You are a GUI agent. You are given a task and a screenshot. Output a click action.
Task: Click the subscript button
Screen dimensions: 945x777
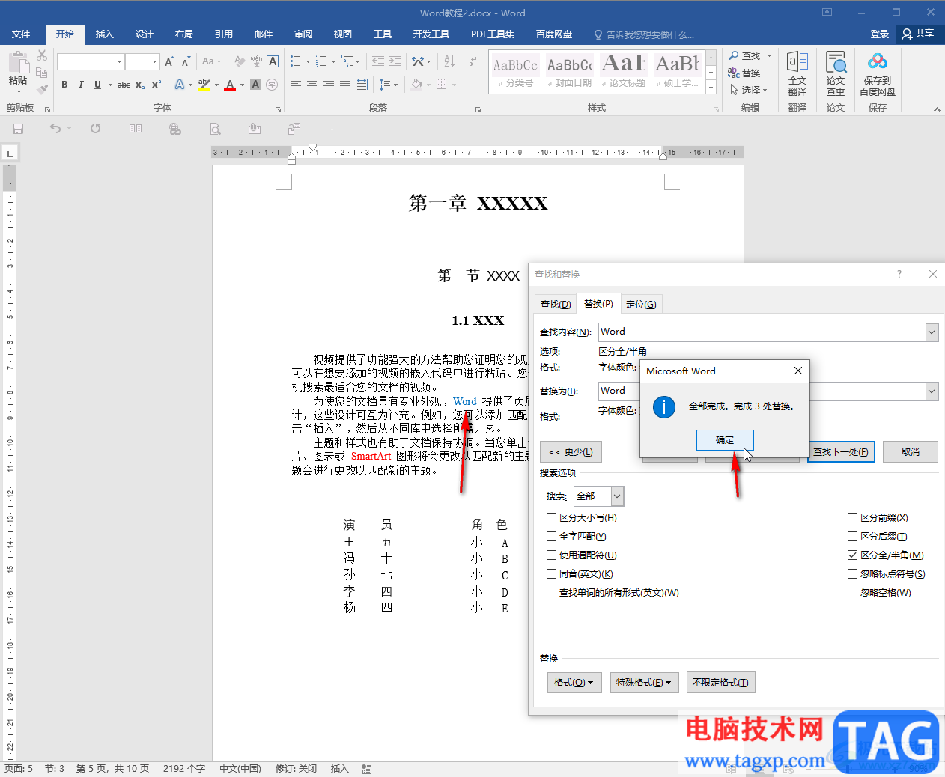click(140, 85)
